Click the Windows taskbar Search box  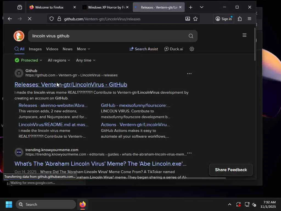coord(46,204)
